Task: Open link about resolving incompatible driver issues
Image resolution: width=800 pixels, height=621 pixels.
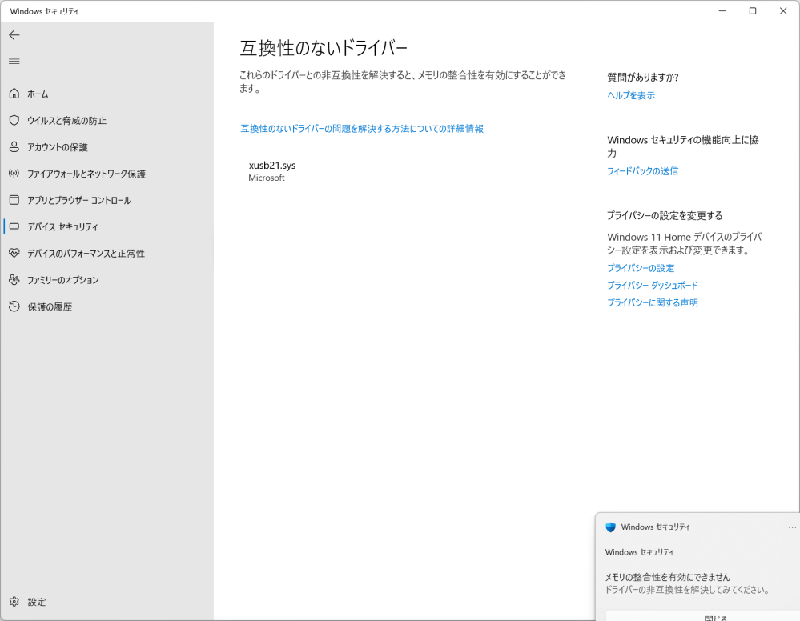Action: [x=362, y=129]
